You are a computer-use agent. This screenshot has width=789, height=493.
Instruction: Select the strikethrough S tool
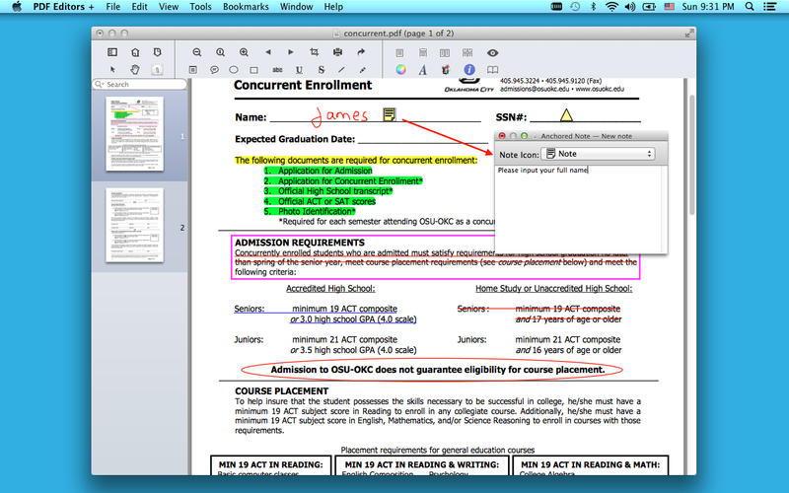(x=322, y=70)
